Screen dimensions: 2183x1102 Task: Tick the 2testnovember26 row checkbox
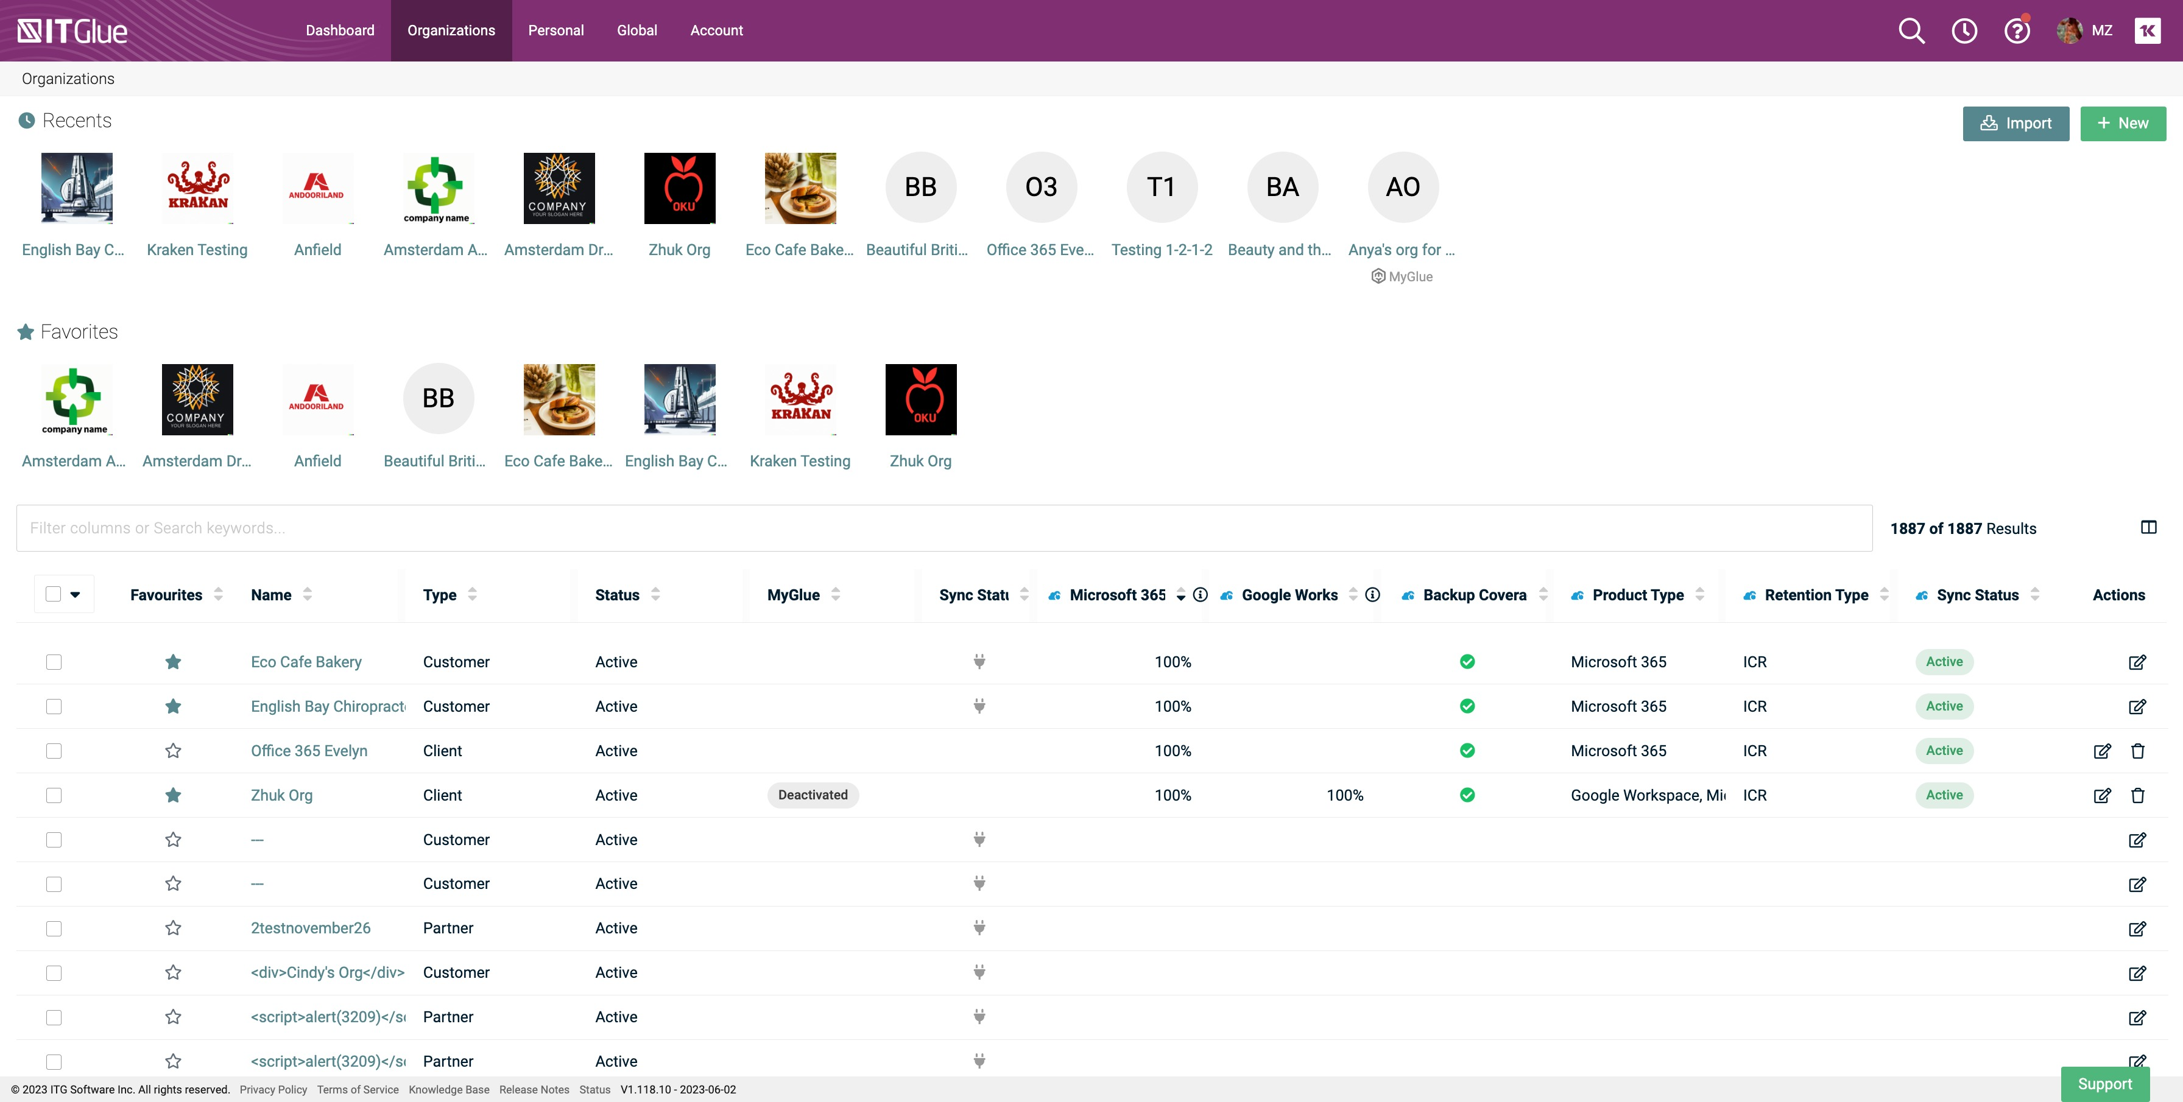(54, 928)
